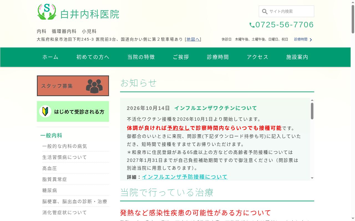Click the 0725-56-7706 phone number
This screenshot has height=221, width=355.
coord(285,25)
